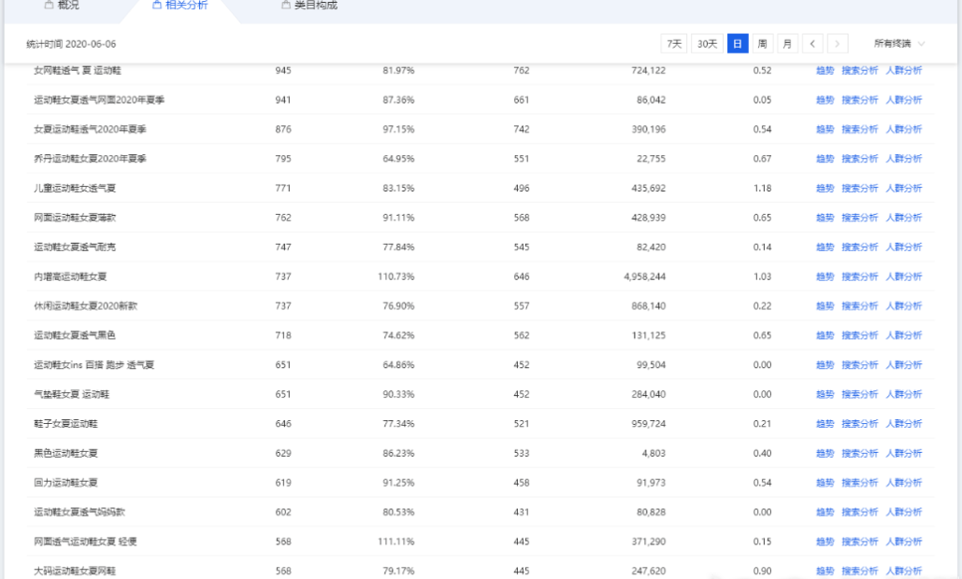
Task: Click the previous date arrow icon
Action: [813, 44]
